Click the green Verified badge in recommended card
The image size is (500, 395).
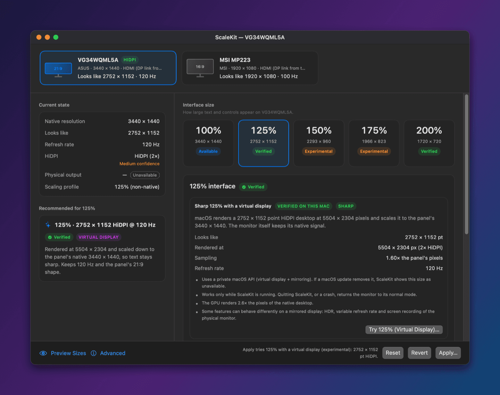click(59, 237)
